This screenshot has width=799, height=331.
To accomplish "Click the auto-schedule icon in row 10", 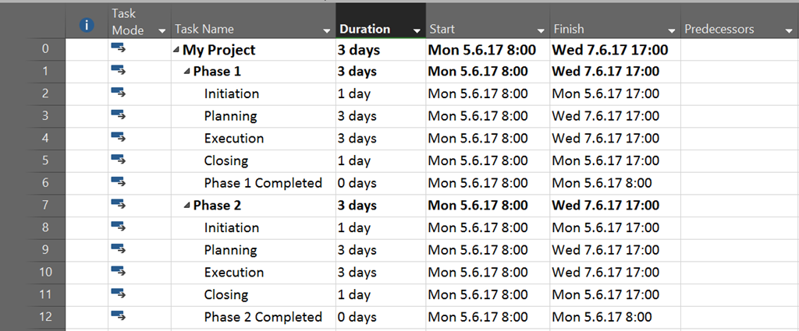I will (x=119, y=272).
